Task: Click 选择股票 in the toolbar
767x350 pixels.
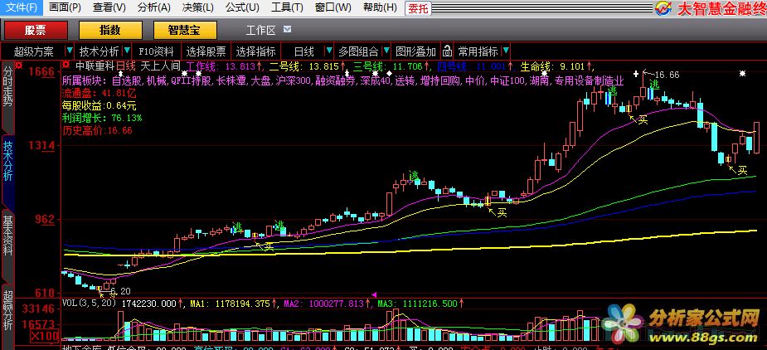Action: point(206,51)
